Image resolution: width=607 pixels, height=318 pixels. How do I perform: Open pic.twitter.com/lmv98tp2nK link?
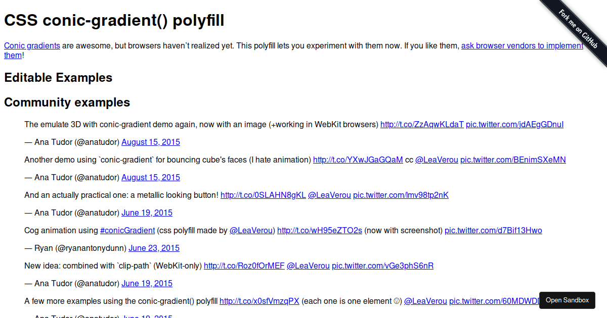tap(401, 195)
